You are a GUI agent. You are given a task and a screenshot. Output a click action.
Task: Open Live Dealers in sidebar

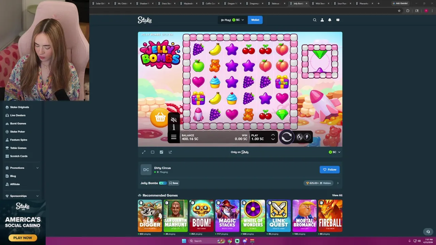coord(18,115)
